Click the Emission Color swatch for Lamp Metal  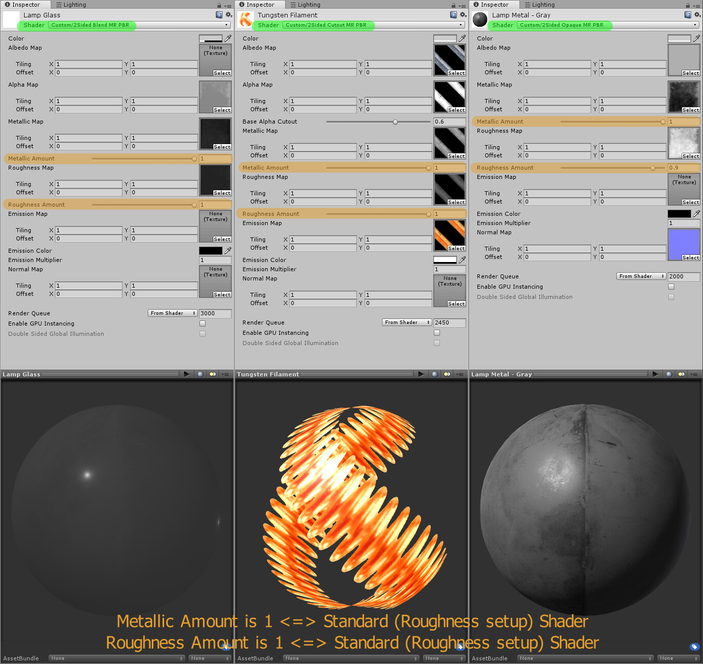[679, 214]
